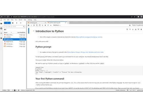The height and width of the screenshot is (107, 143).
Task: Click the share icon in the address bar
Action: point(132,17)
